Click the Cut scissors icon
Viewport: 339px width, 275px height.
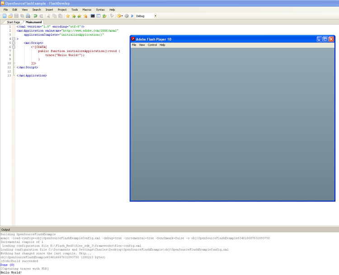click(49, 16)
